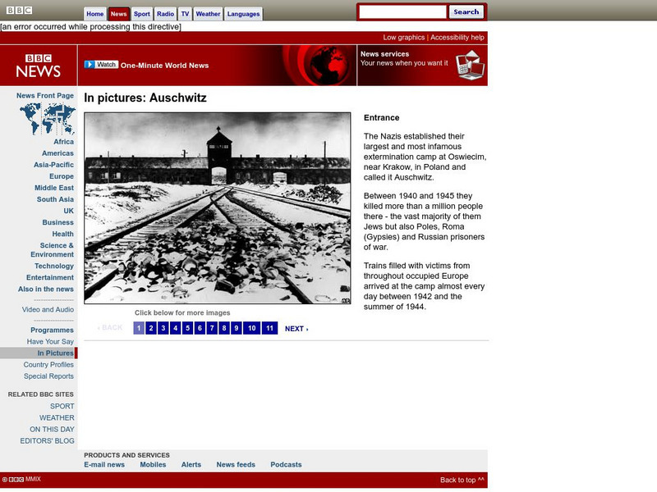
Task: Select gallery image number 1
Action: tap(139, 328)
